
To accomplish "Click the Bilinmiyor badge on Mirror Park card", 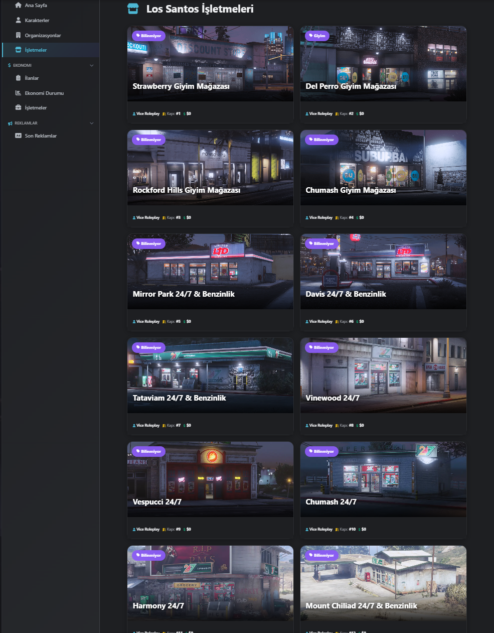I will click(x=148, y=243).
